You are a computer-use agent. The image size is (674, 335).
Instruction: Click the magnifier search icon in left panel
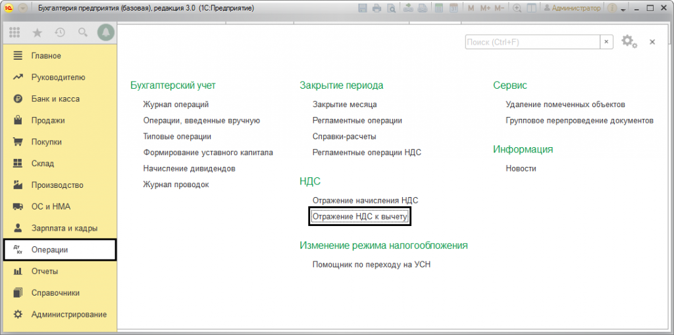click(82, 32)
